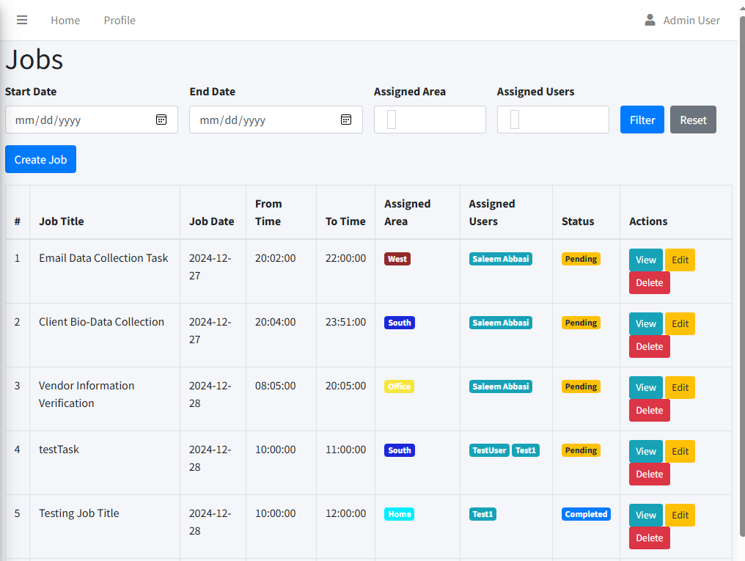Image resolution: width=745 pixels, height=561 pixels.
Task: Click the Office area badge
Action: [x=399, y=386]
